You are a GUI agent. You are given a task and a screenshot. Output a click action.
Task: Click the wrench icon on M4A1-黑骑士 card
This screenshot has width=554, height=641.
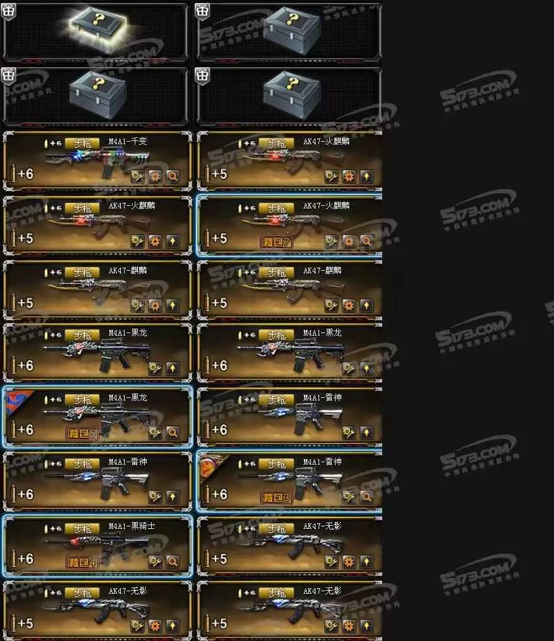coord(155,562)
